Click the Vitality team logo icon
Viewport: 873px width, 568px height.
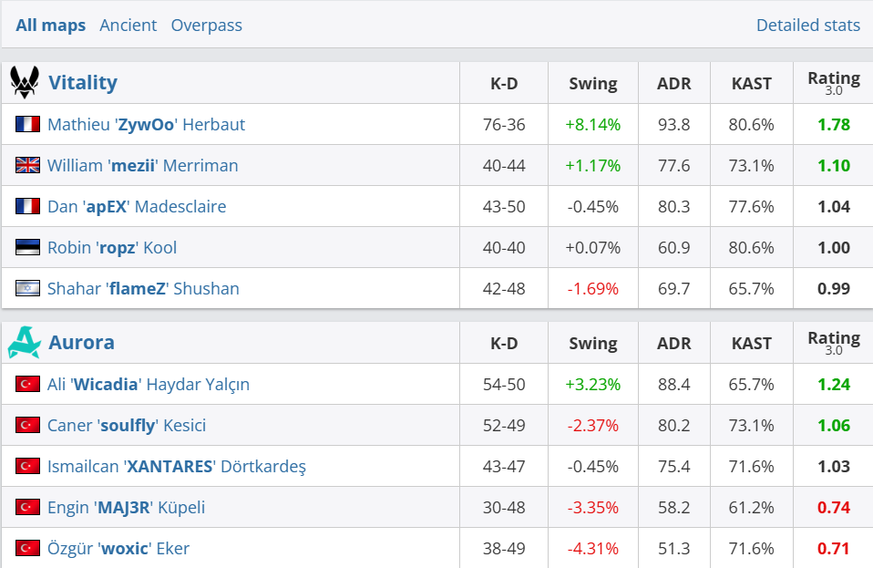click(x=25, y=83)
